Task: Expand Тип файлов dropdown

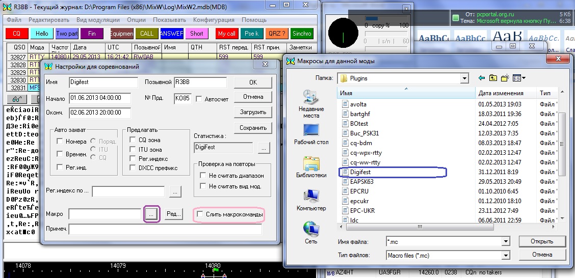Action: coord(506,255)
